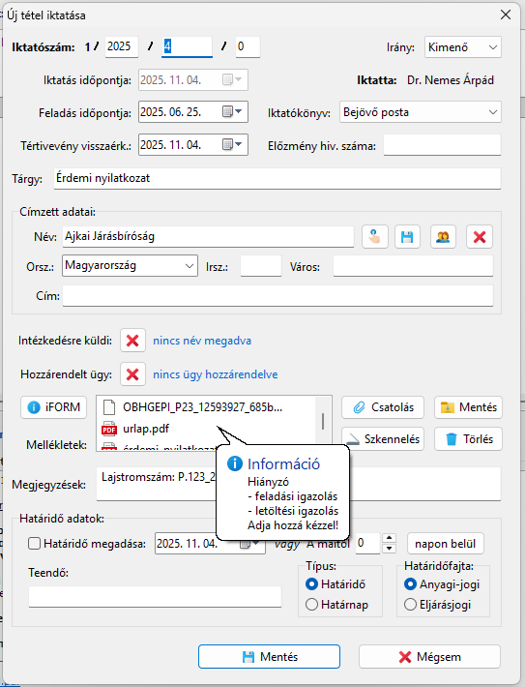Viewport: 525px width, 687px height.
Task: Click Előzmény hiv. száma field
Action: coord(442,144)
